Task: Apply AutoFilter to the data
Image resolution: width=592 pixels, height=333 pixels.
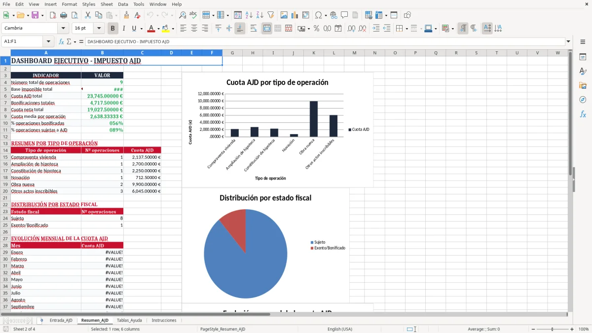Action: [x=270, y=15]
